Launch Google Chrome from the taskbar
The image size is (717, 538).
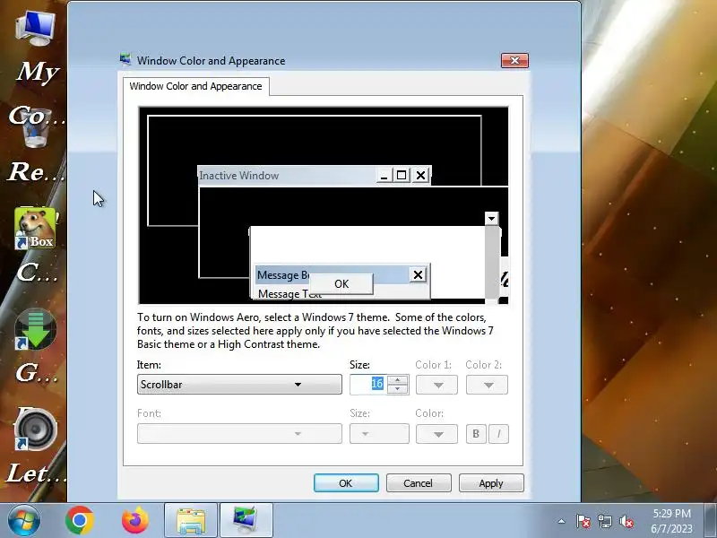(80, 521)
